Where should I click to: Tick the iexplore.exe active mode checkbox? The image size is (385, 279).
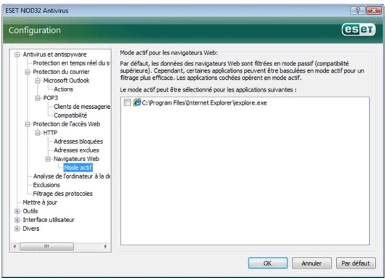coord(127,102)
